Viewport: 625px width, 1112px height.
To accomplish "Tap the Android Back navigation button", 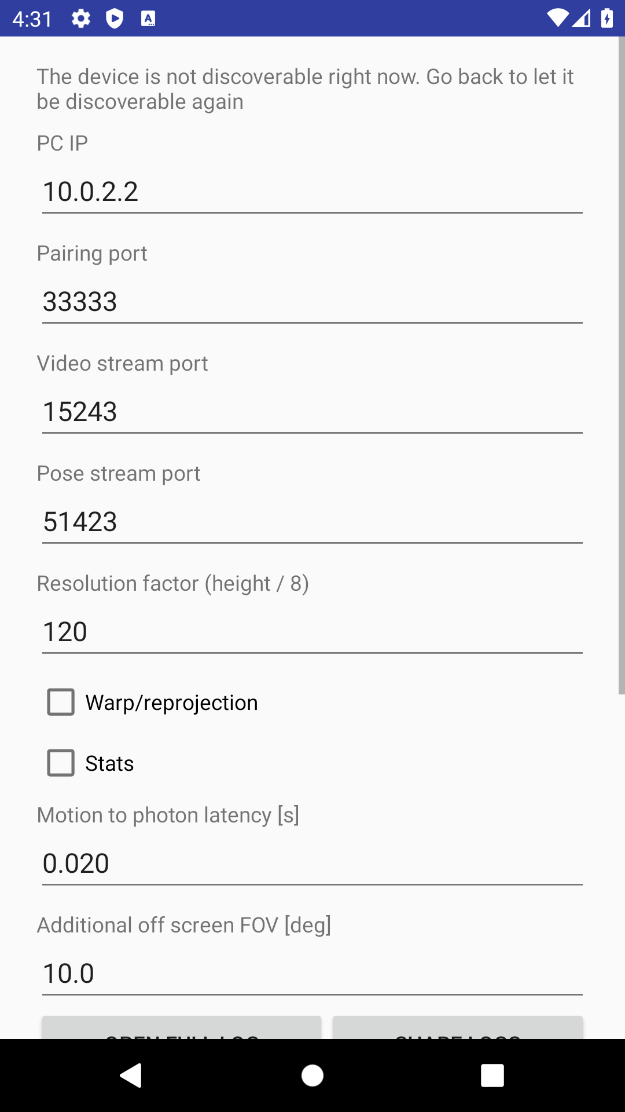I will pyautogui.click(x=131, y=1076).
